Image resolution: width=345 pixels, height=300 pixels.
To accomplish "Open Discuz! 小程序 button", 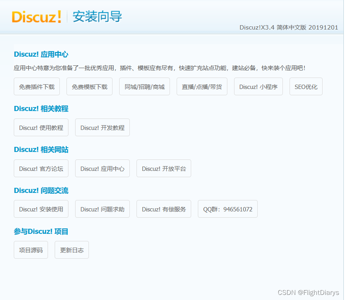I will (x=258, y=87).
